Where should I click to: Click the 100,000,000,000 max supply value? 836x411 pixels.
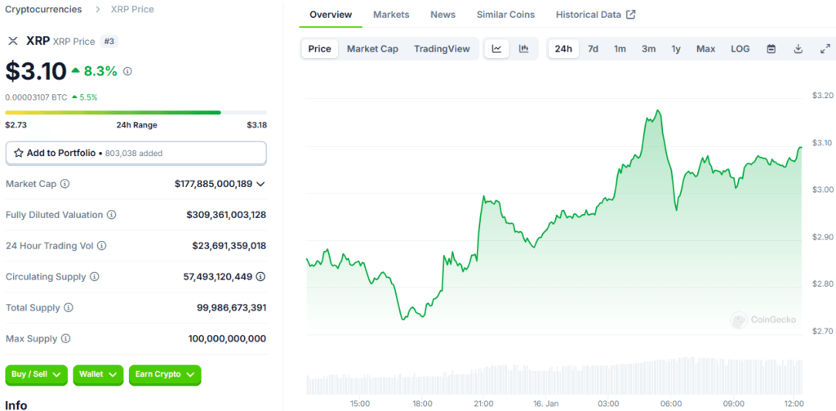point(227,338)
